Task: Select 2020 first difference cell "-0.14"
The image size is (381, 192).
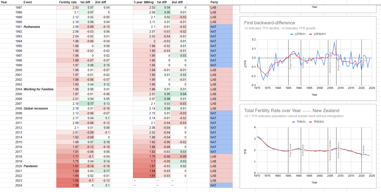Action: [86, 166]
